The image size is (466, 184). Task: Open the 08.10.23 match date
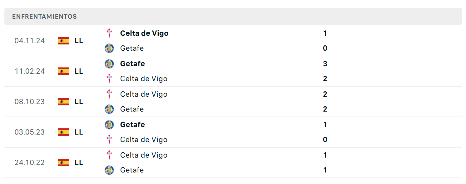tap(30, 102)
